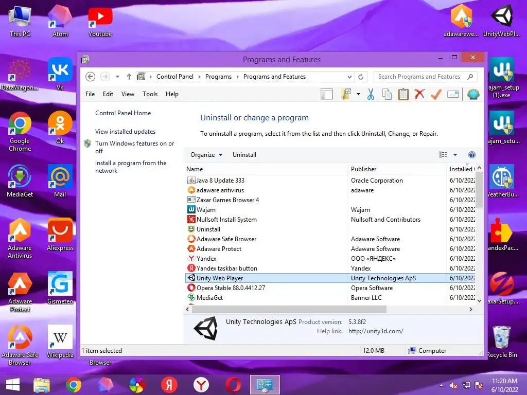This screenshot has height=395, width=527.
Task: Select adaware antivirus in the list
Action: pos(331,190)
